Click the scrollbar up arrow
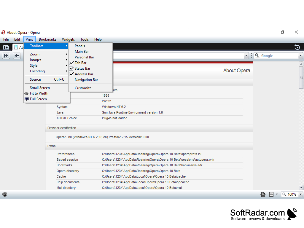This screenshot has height=228, width=304. tap(301, 64)
